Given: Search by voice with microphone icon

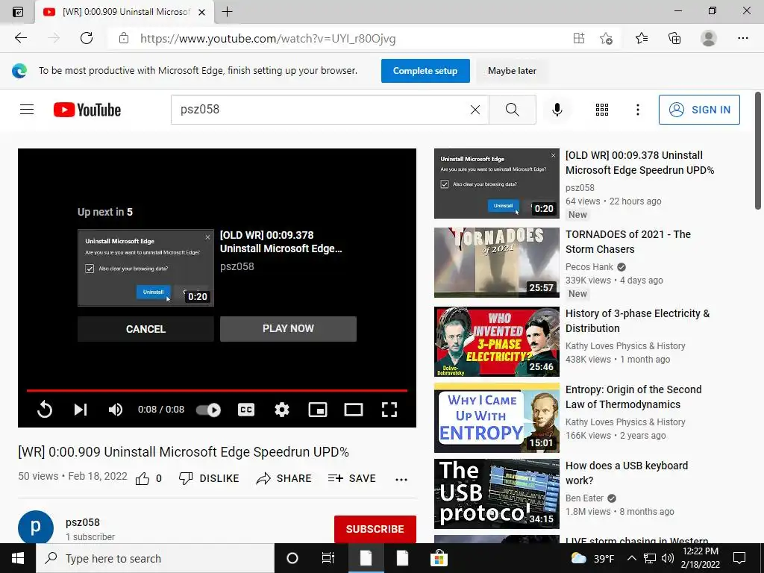Looking at the screenshot, I should tap(557, 110).
